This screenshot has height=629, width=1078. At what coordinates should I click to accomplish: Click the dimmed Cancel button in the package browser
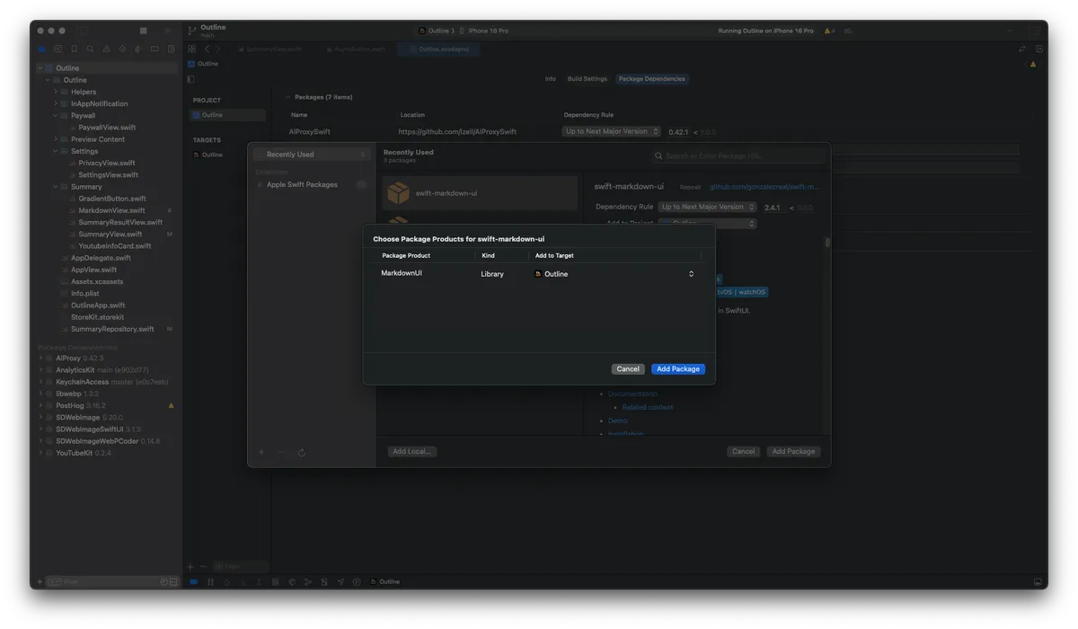click(x=743, y=452)
